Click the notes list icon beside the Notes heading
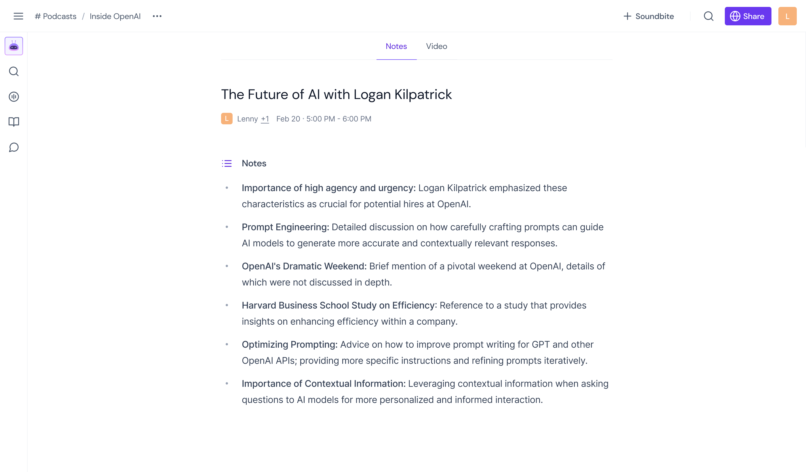 pyautogui.click(x=227, y=163)
